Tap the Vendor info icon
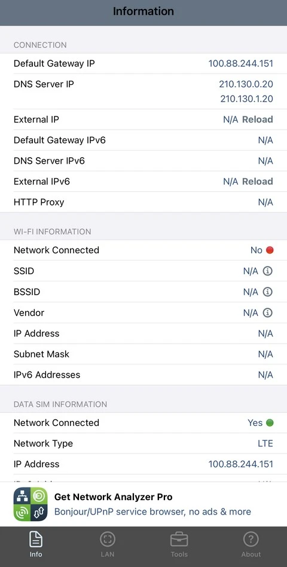This screenshot has width=287, height=567. click(x=267, y=312)
